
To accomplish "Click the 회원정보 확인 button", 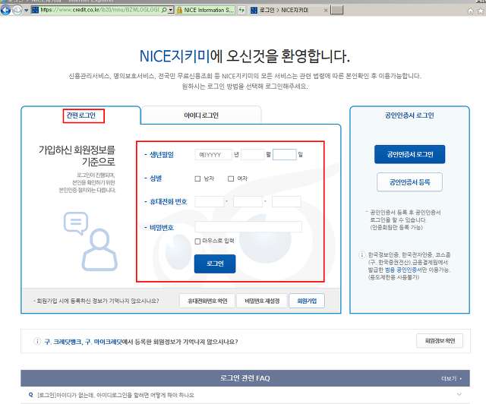I will (440, 341).
